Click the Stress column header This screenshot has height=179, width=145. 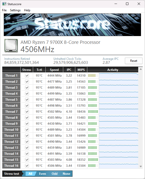[x=27, y=70]
